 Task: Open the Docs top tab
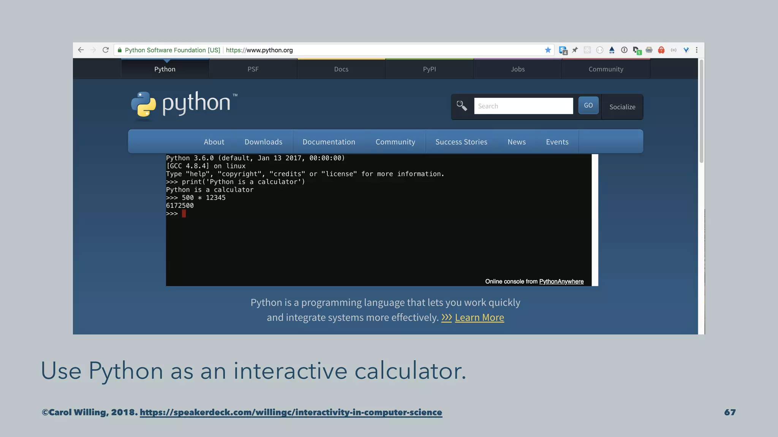(x=341, y=69)
